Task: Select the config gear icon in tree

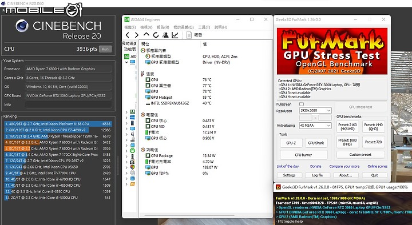Action: pyautogui.click(x=132, y=173)
